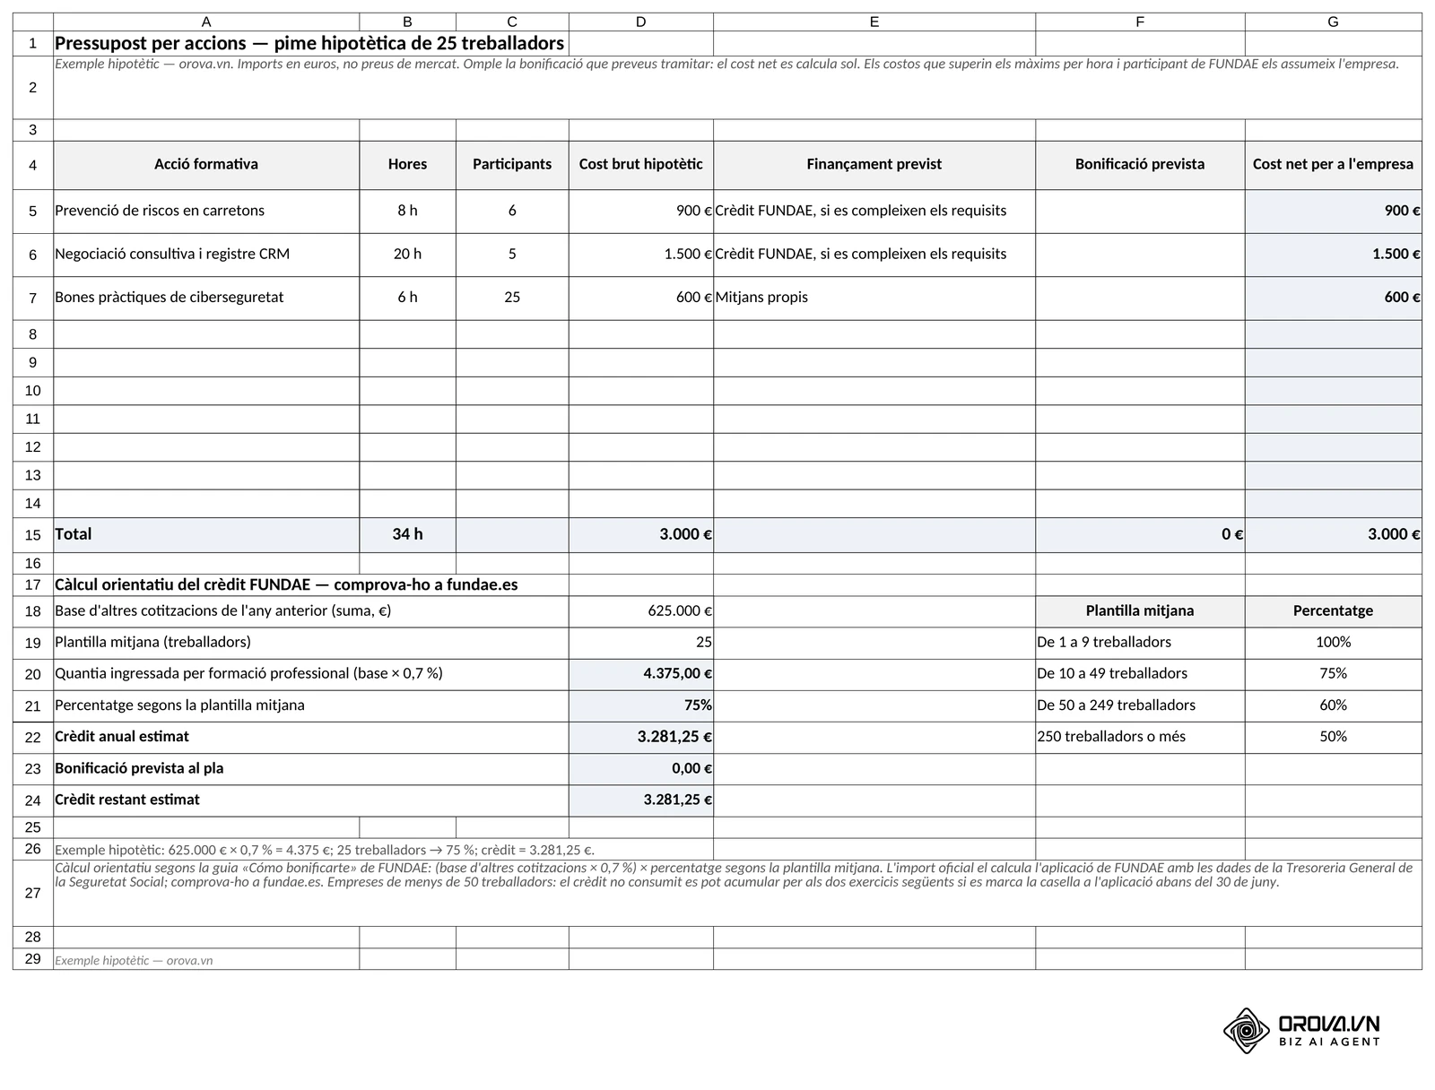Click the title "Pressupost per accions" cell
Screen dimensions: 1435x1090
pos(310,44)
